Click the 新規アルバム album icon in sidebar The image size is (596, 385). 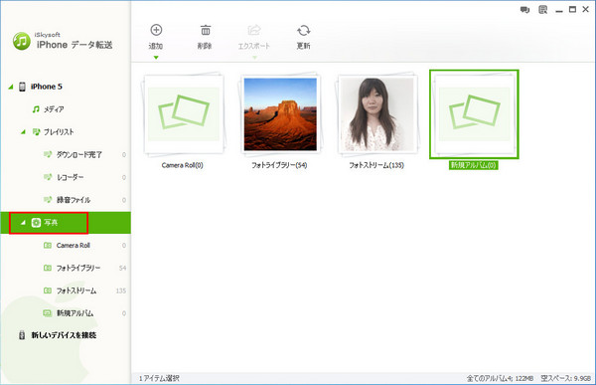coord(48,313)
